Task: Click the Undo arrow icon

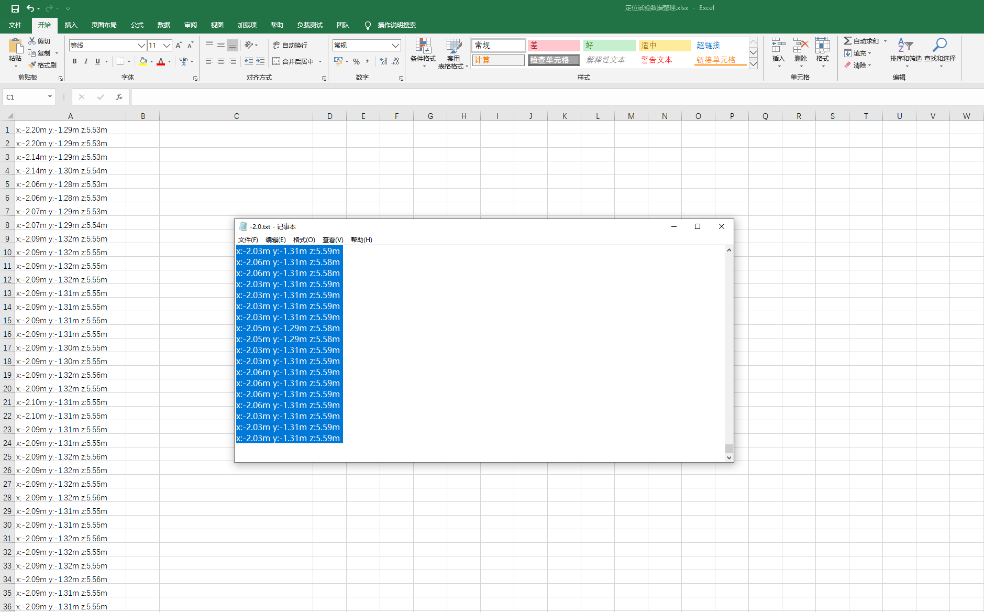Action: point(30,8)
